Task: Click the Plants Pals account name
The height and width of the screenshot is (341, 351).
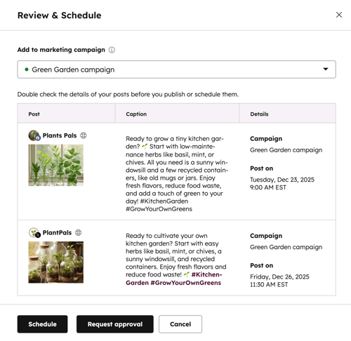Action: pos(60,135)
